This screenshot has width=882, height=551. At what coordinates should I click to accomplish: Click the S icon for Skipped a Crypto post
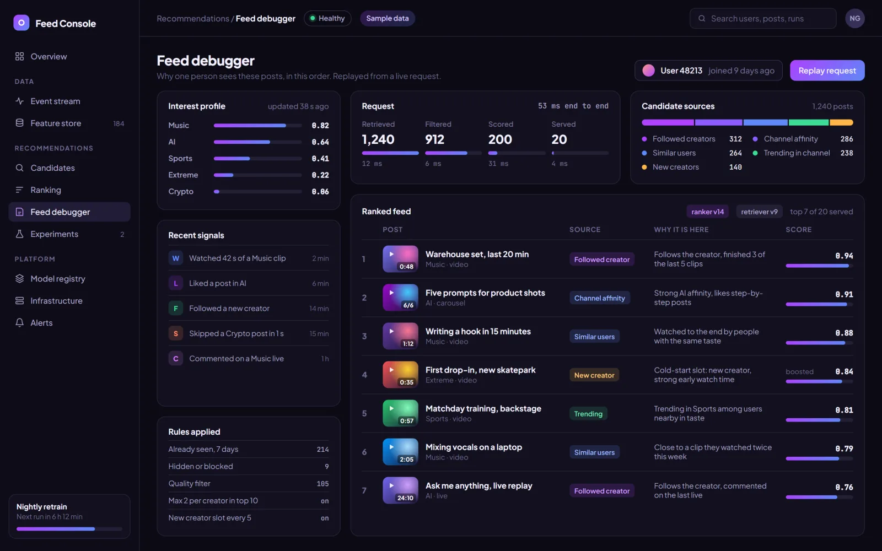click(x=176, y=333)
